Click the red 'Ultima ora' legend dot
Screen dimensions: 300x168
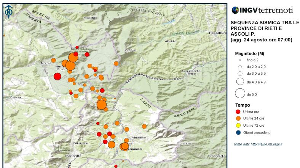[238, 112]
